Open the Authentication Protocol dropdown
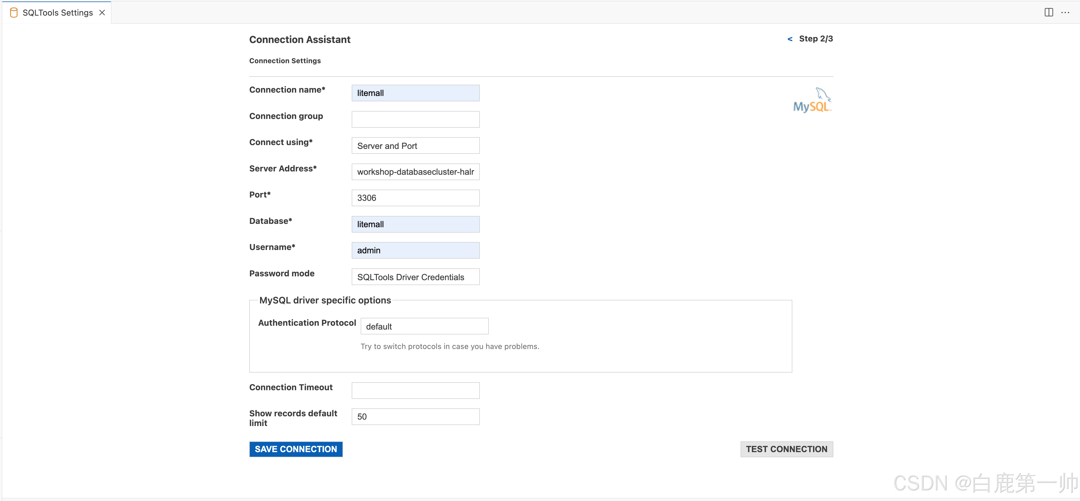 pyautogui.click(x=424, y=326)
